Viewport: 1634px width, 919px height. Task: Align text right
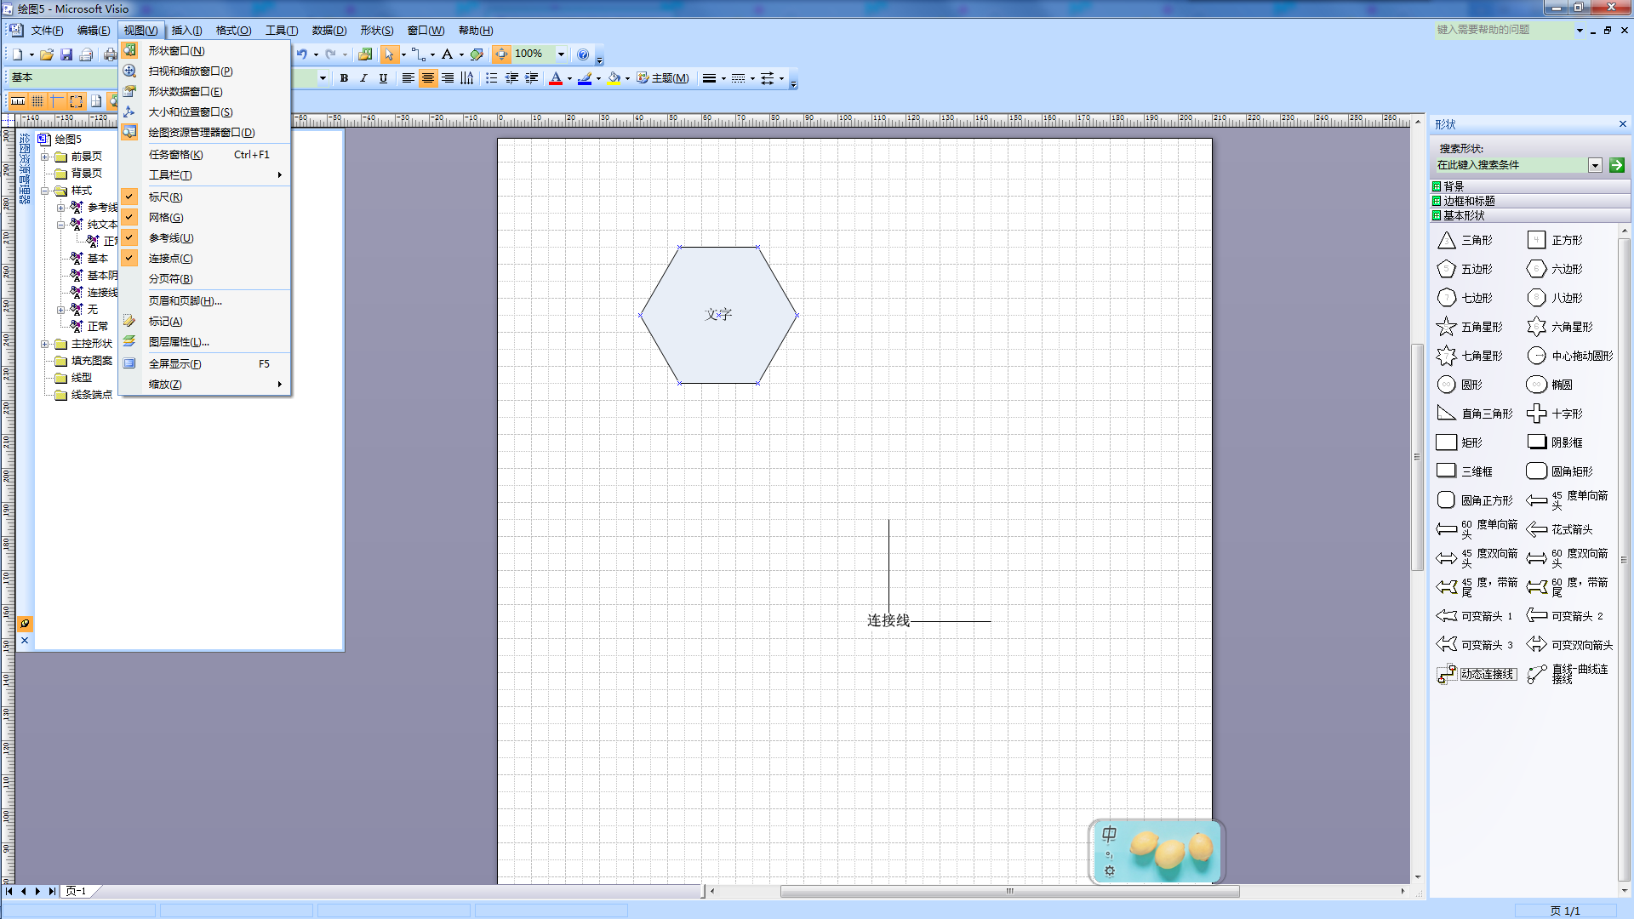(x=448, y=78)
